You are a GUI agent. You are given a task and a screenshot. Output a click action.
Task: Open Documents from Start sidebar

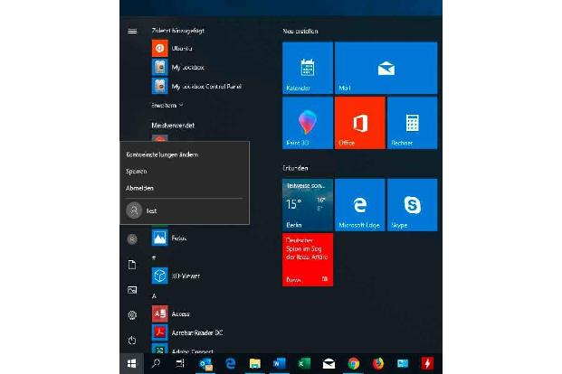pos(132,265)
